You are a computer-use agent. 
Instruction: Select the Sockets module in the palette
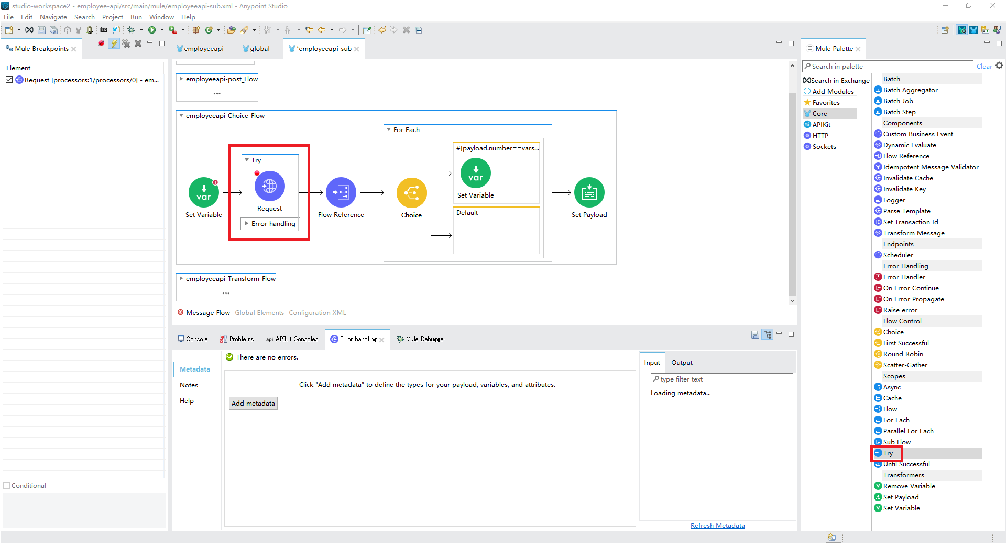click(820, 147)
